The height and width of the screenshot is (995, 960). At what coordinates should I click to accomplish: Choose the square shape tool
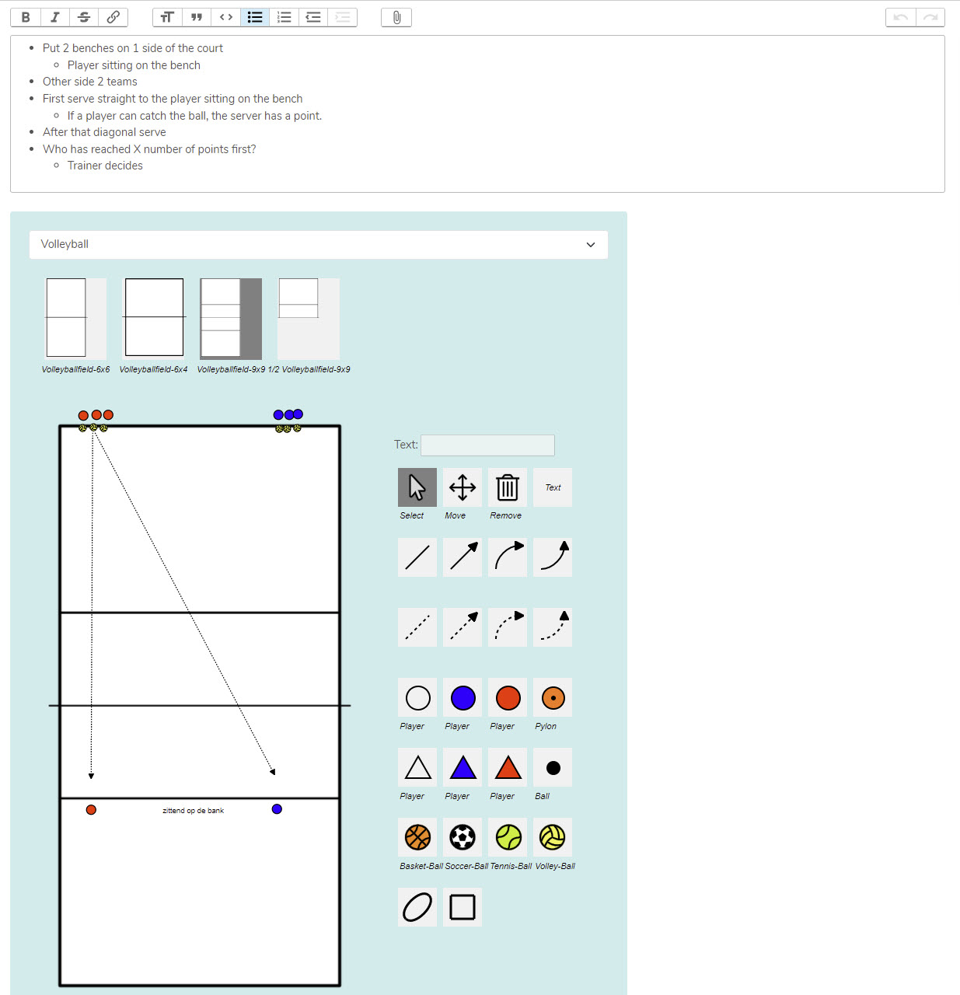(463, 907)
